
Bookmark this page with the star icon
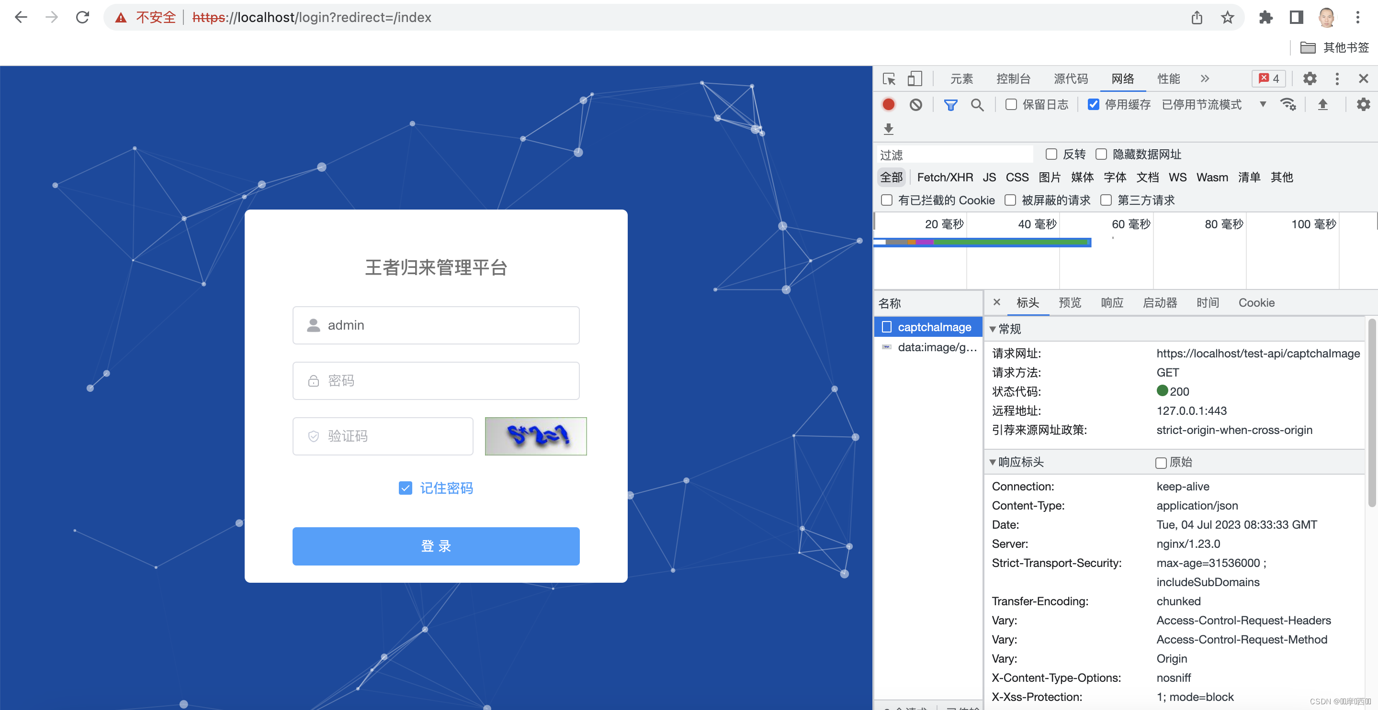1227,18
